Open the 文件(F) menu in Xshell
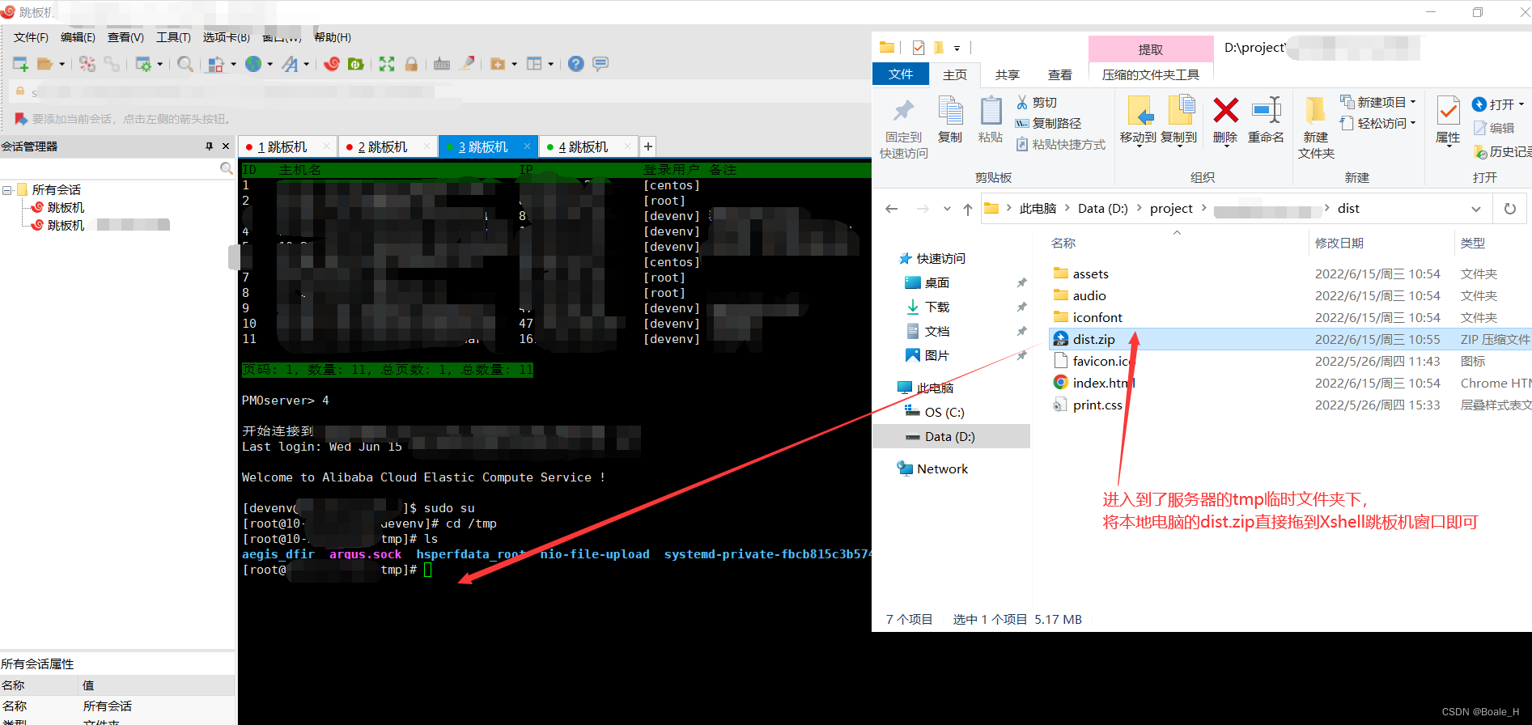The height and width of the screenshot is (725, 1532). pos(31,37)
